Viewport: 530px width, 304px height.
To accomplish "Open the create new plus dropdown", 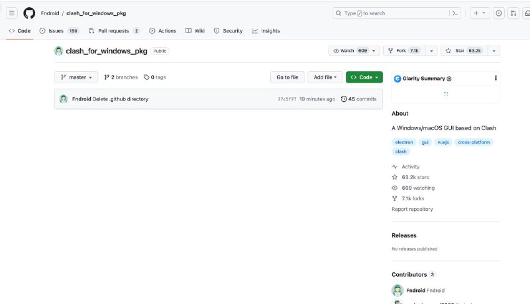I will pos(480,13).
